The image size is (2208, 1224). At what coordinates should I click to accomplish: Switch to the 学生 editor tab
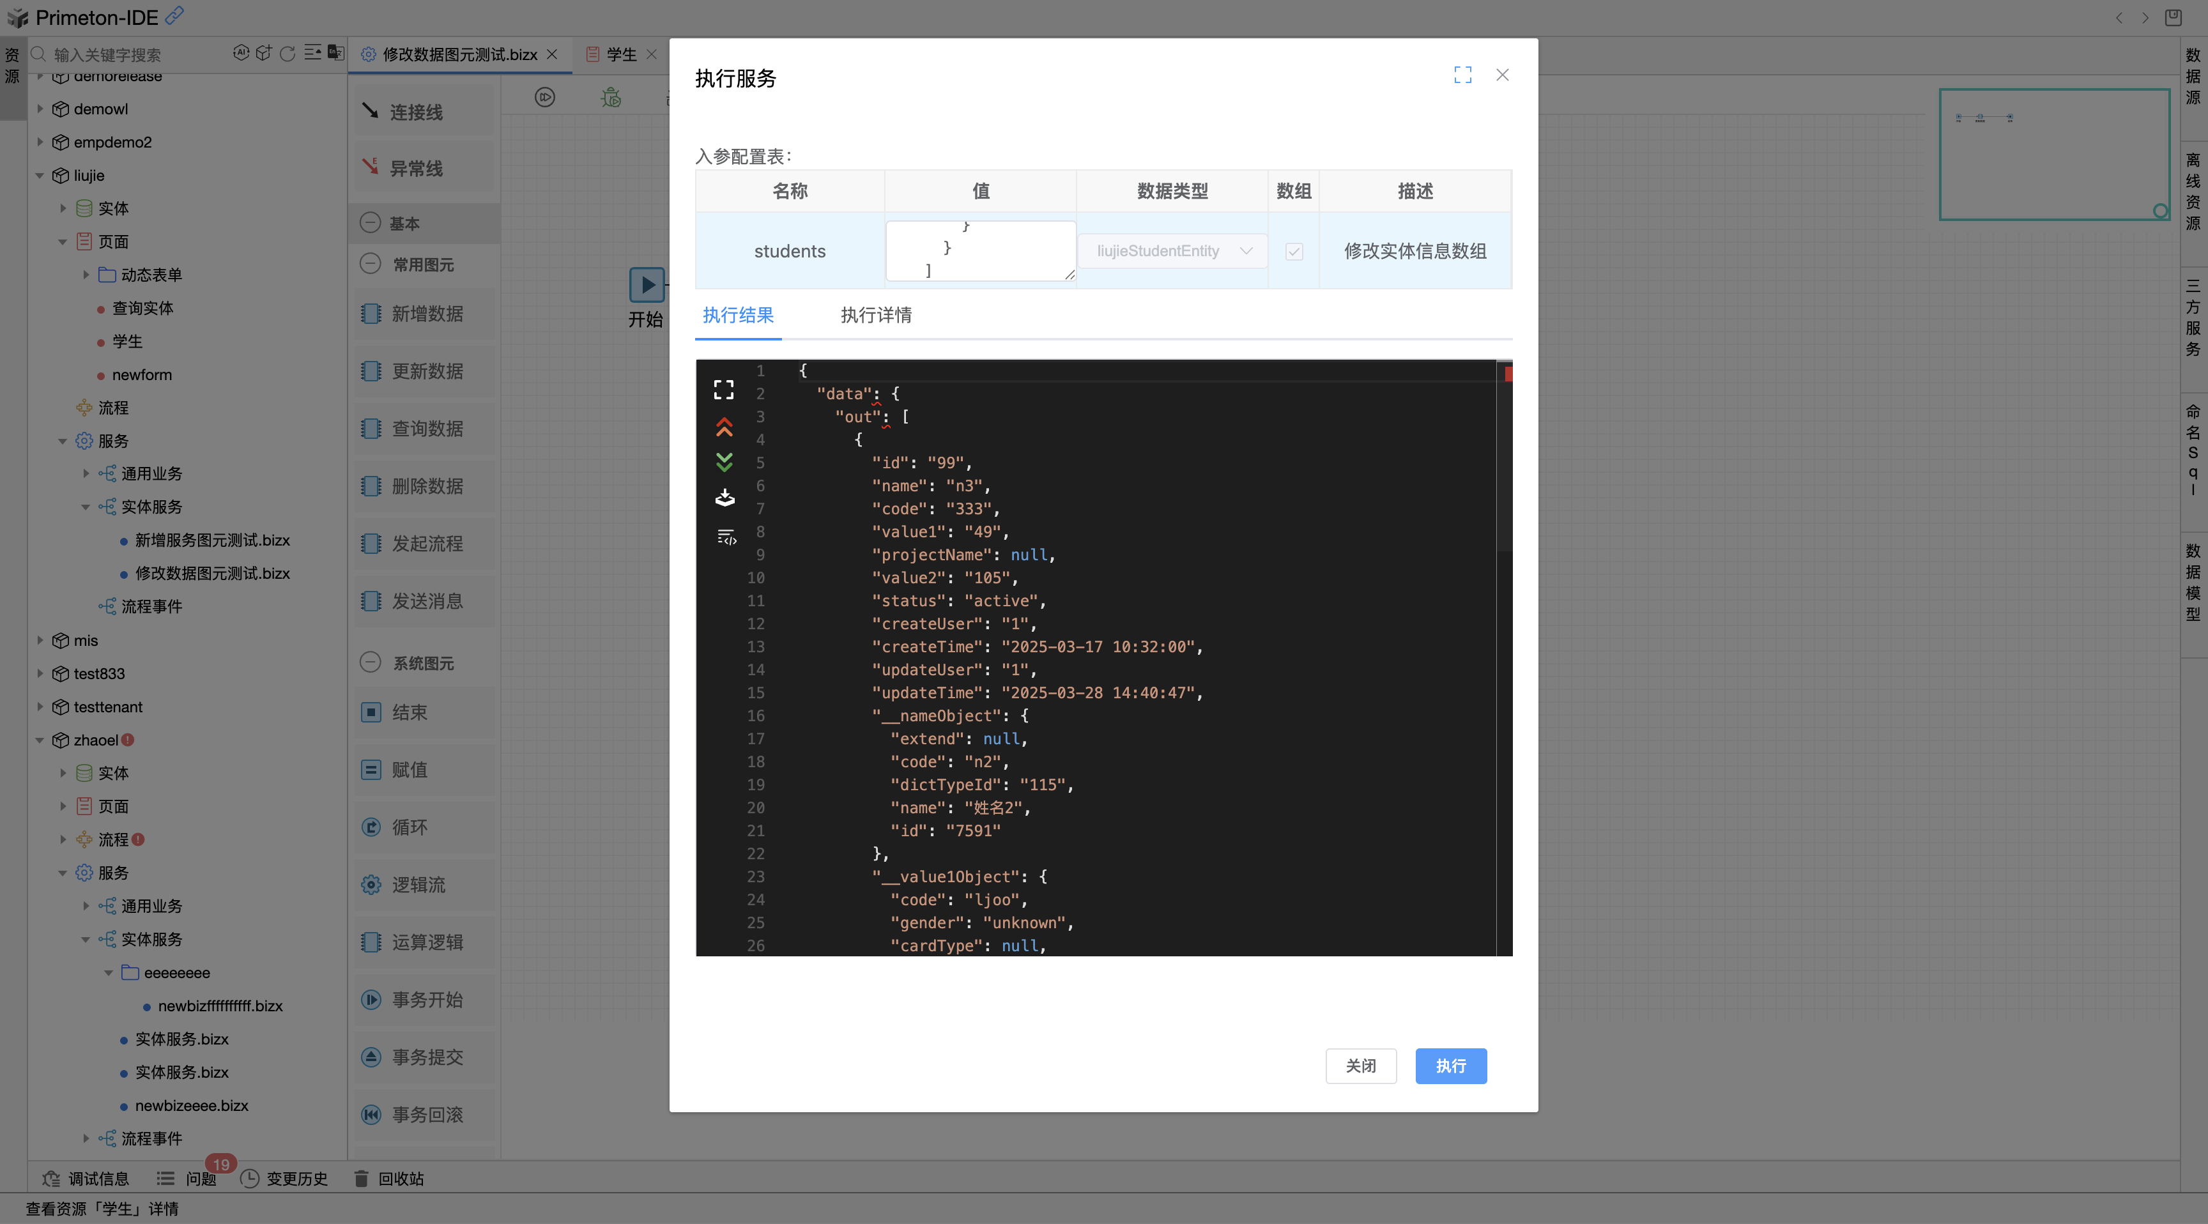620,54
